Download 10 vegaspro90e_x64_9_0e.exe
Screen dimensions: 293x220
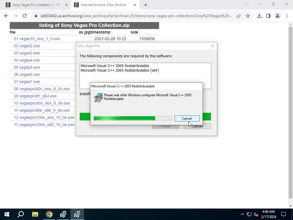click(x=42, y=103)
